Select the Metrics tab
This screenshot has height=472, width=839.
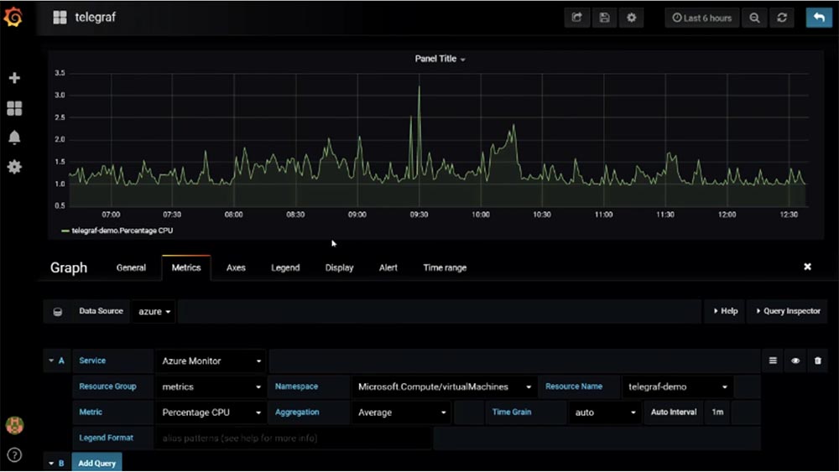point(186,267)
